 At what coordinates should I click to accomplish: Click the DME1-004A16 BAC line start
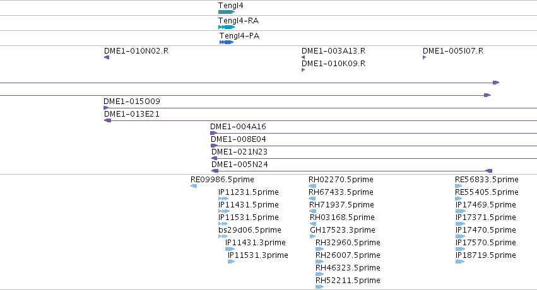[214, 133]
